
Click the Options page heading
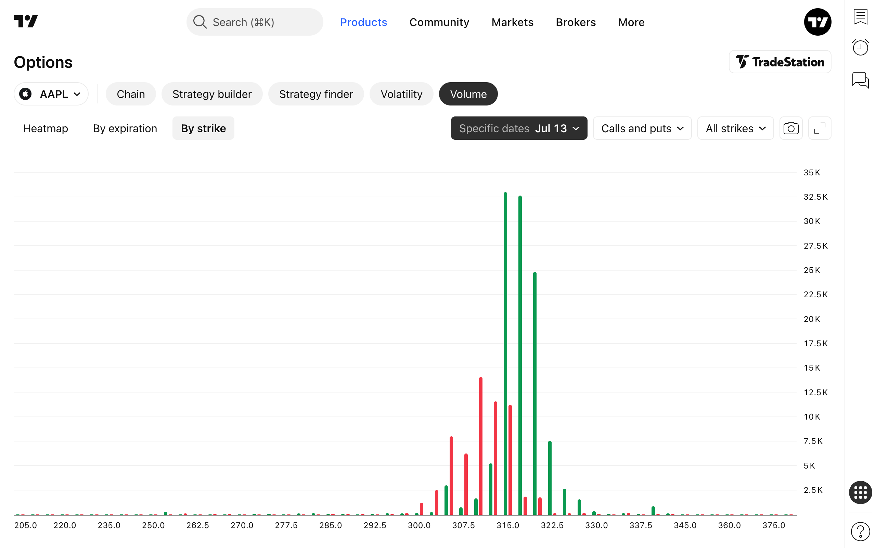[43, 62]
